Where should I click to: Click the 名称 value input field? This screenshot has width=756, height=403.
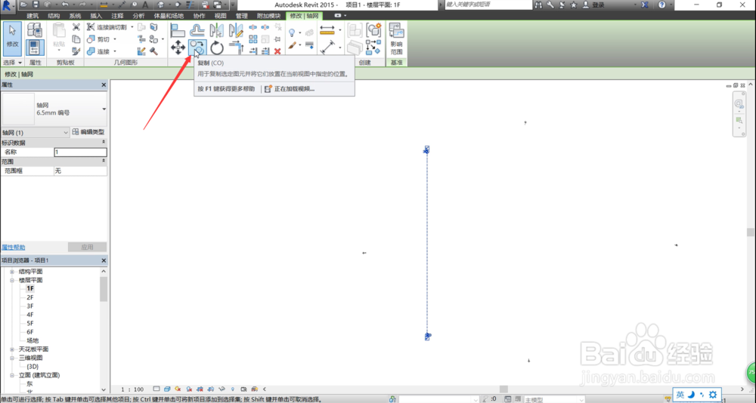80,152
